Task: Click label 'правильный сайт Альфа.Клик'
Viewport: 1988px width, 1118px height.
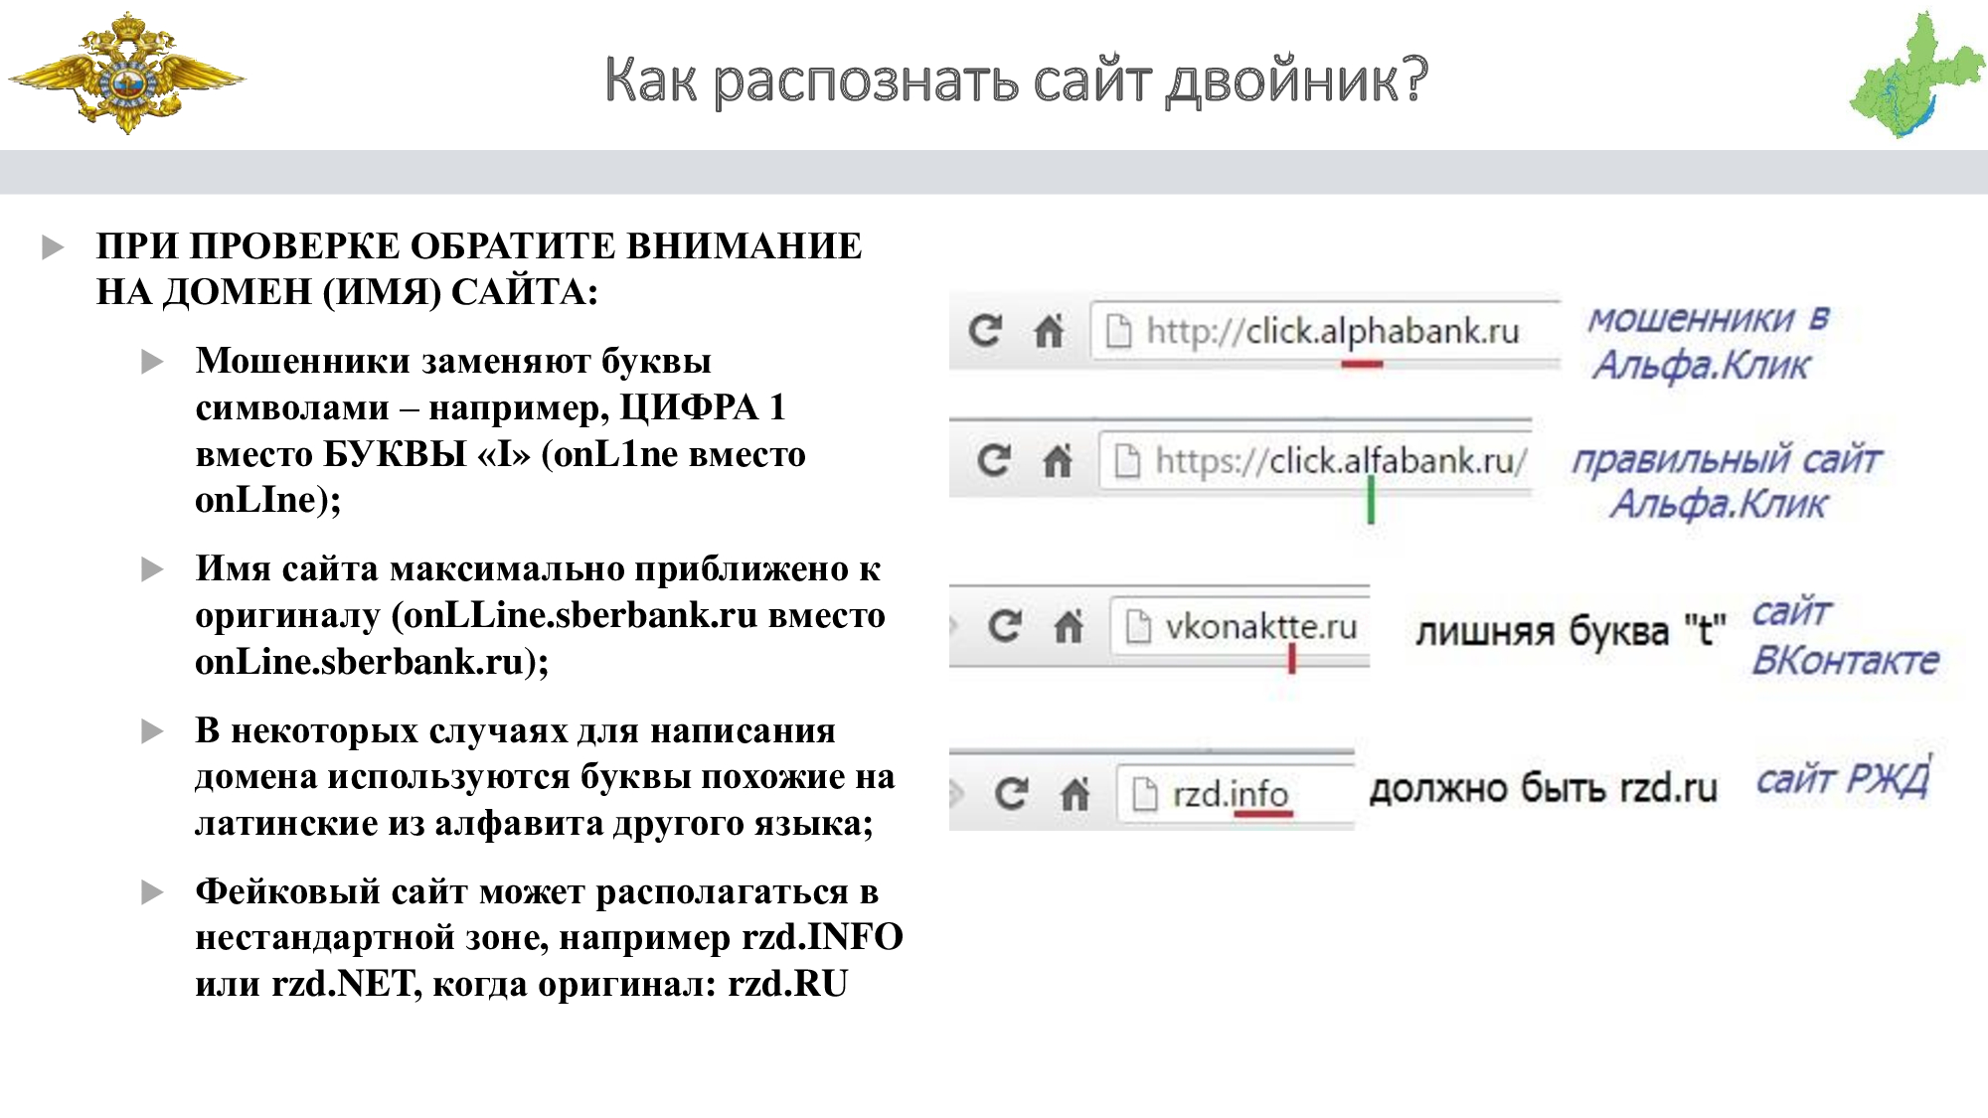Action: click(x=1727, y=481)
